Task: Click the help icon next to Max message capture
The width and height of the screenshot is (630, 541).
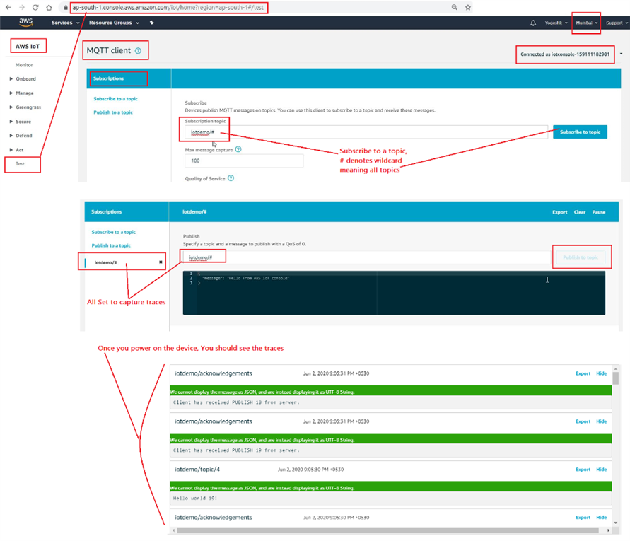Action: point(238,149)
